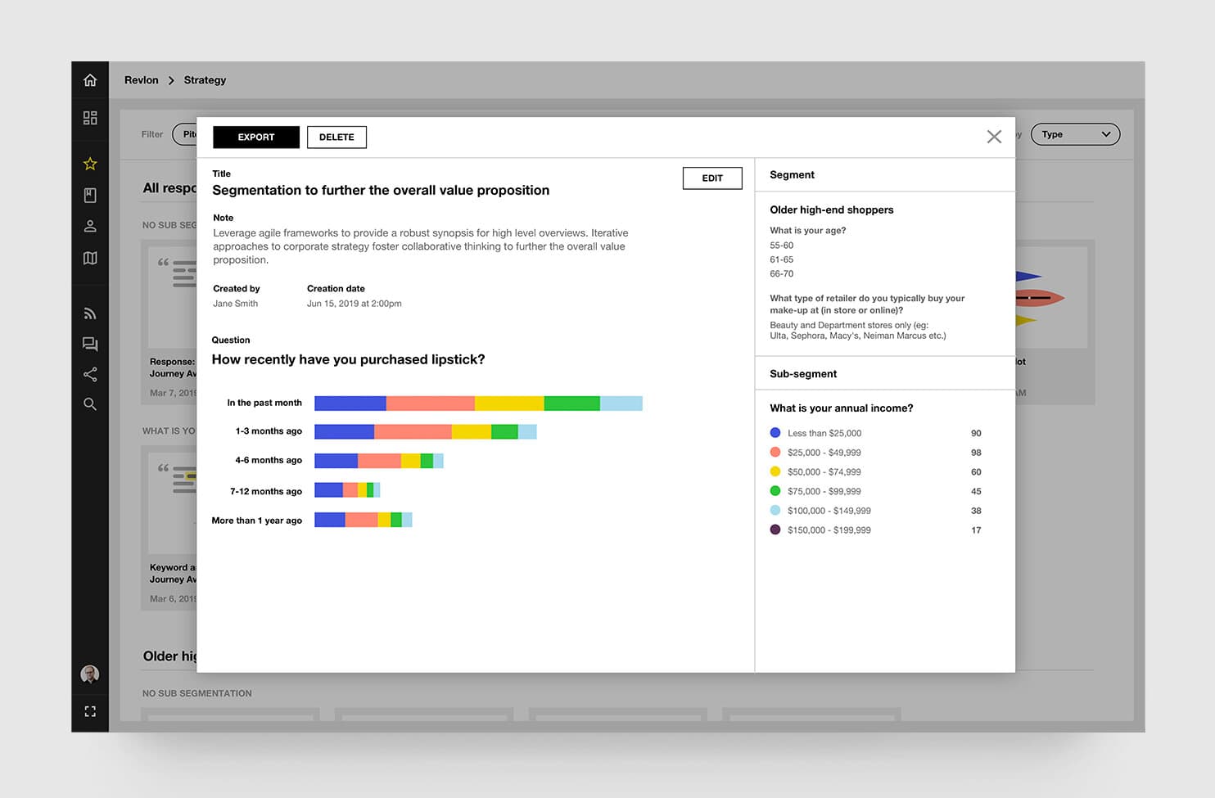Open the Type dropdown
The width and height of the screenshot is (1215, 798).
click(x=1075, y=134)
